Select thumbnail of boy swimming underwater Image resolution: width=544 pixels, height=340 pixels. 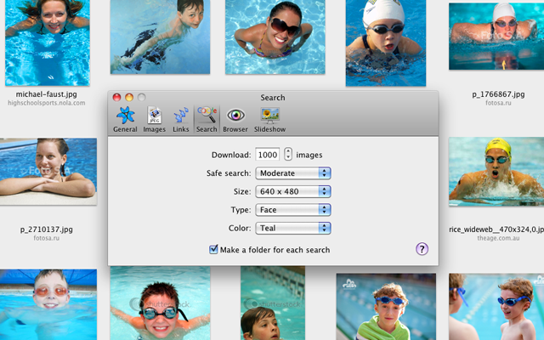pyautogui.click(x=160, y=37)
